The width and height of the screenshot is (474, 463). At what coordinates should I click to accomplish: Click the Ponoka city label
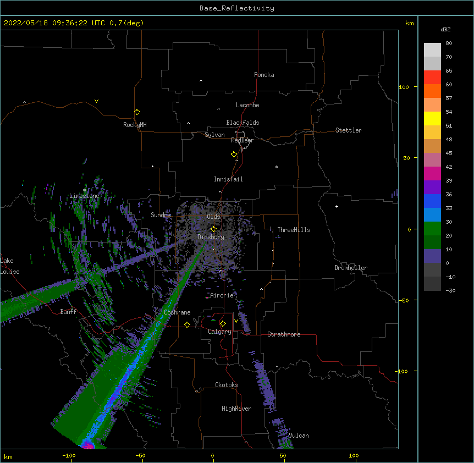point(264,75)
